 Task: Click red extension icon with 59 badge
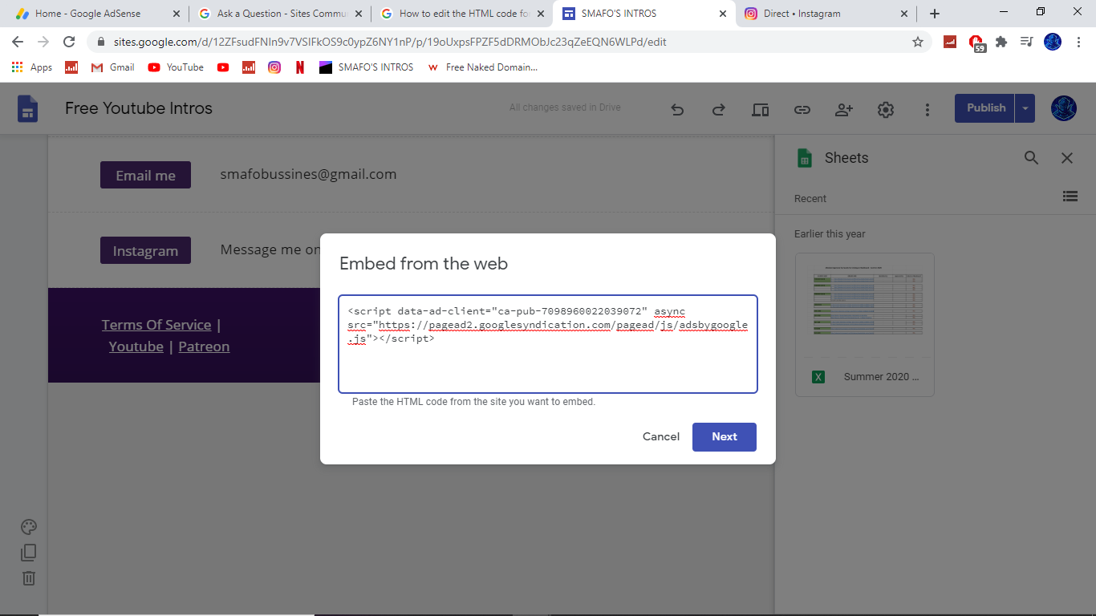(x=976, y=43)
